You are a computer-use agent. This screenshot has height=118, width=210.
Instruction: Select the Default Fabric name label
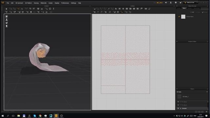pyautogui.click(x=190, y=17)
